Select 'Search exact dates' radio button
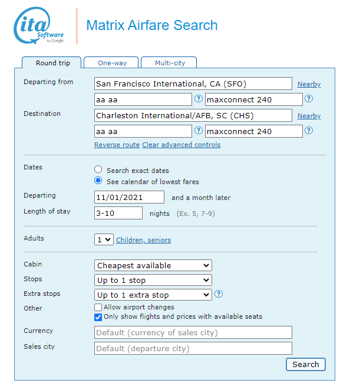Image resolution: width=340 pixels, height=390 pixels. pyautogui.click(x=98, y=169)
